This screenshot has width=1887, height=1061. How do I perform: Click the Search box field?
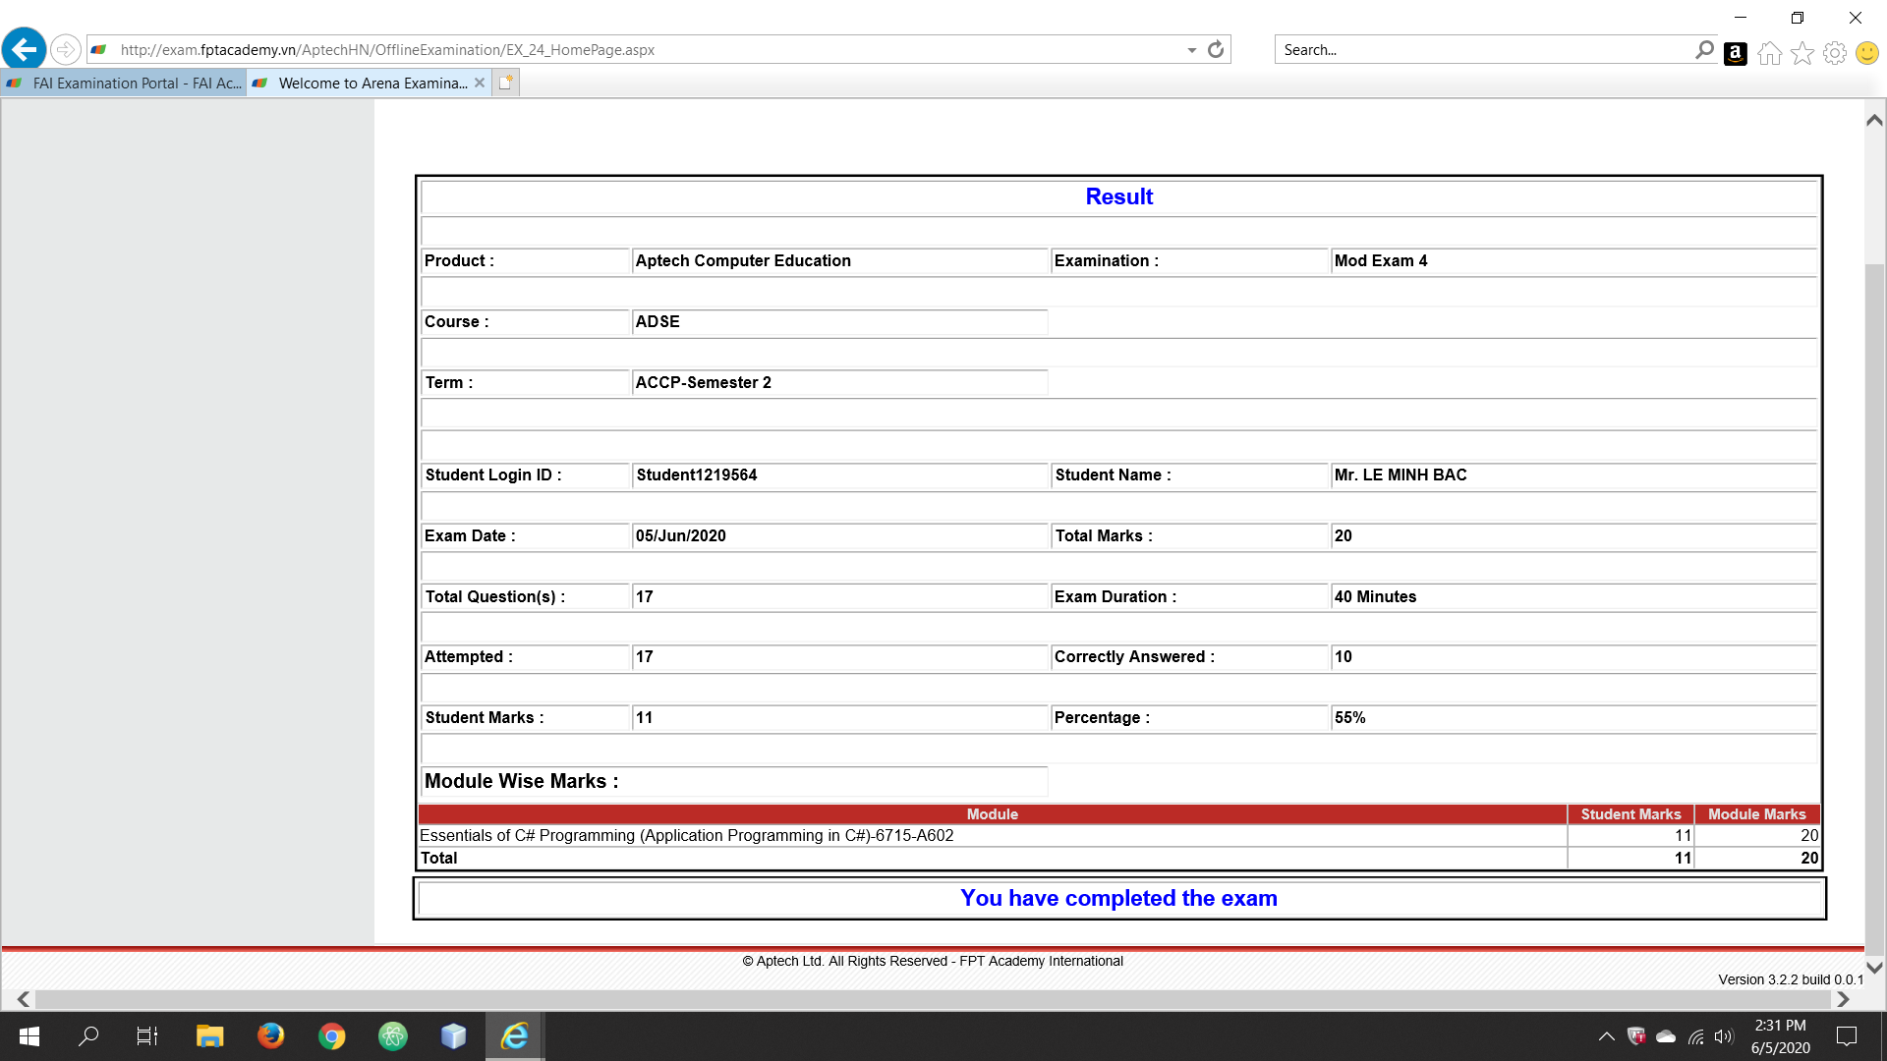pyautogui.click(x=1484, y=50)
